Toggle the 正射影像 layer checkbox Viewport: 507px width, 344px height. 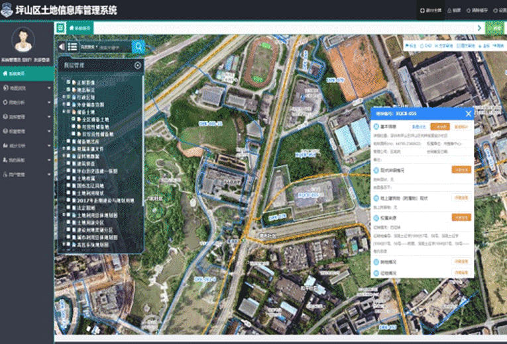tap(68, 82)
